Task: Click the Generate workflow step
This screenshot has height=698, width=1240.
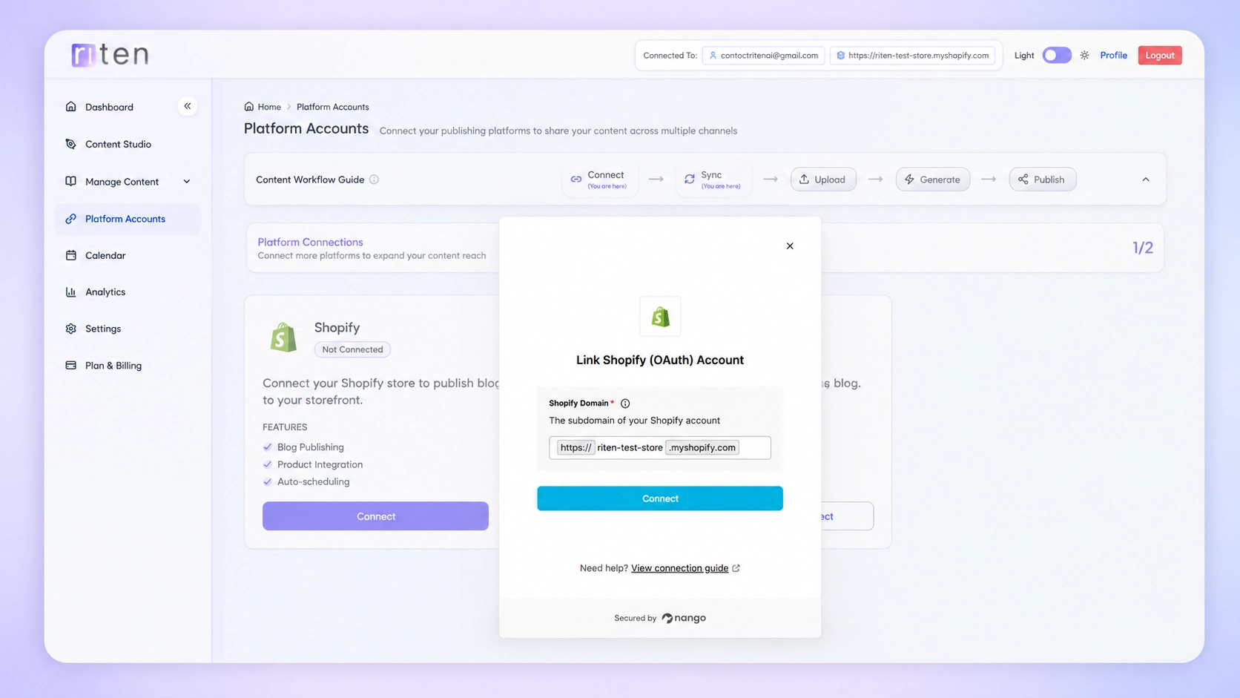Action: (933, 180)
